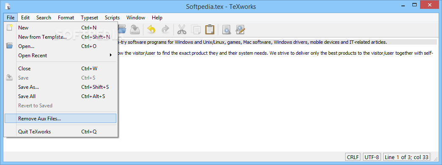Click the folder icon beside Open...
The height and width of the screenshot is (165, 442).
(x=10, y=46)
